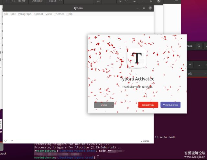Click the 'Typora Activated' heading
Viewport: 207px width, 160px height.
(137, 79)
